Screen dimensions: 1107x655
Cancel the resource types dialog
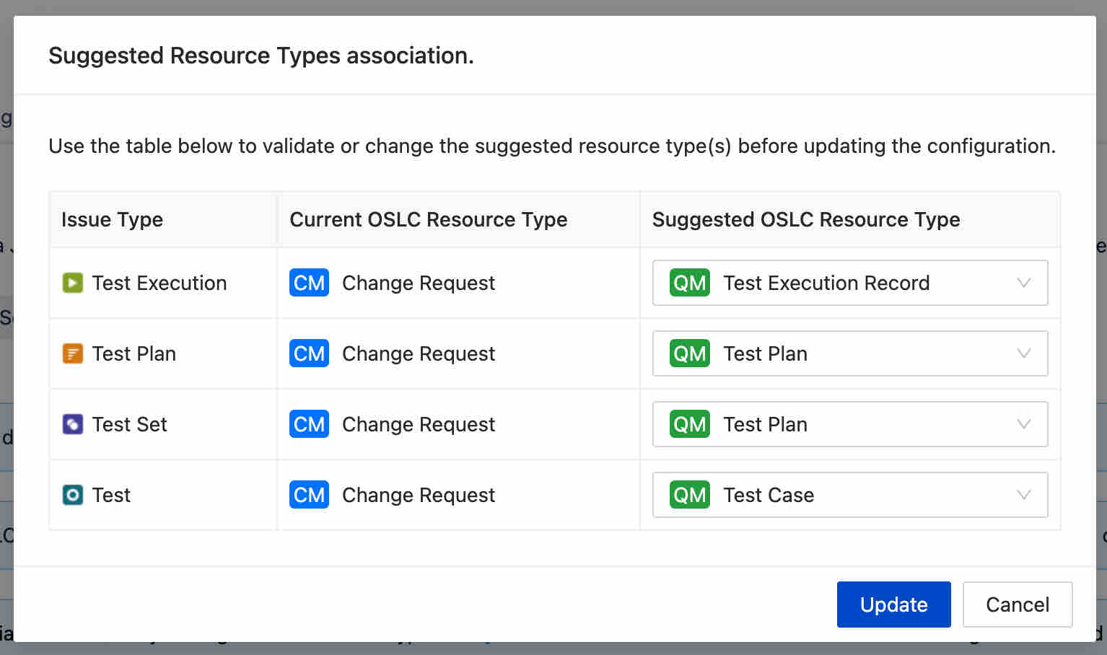(x=1017, y=605)
